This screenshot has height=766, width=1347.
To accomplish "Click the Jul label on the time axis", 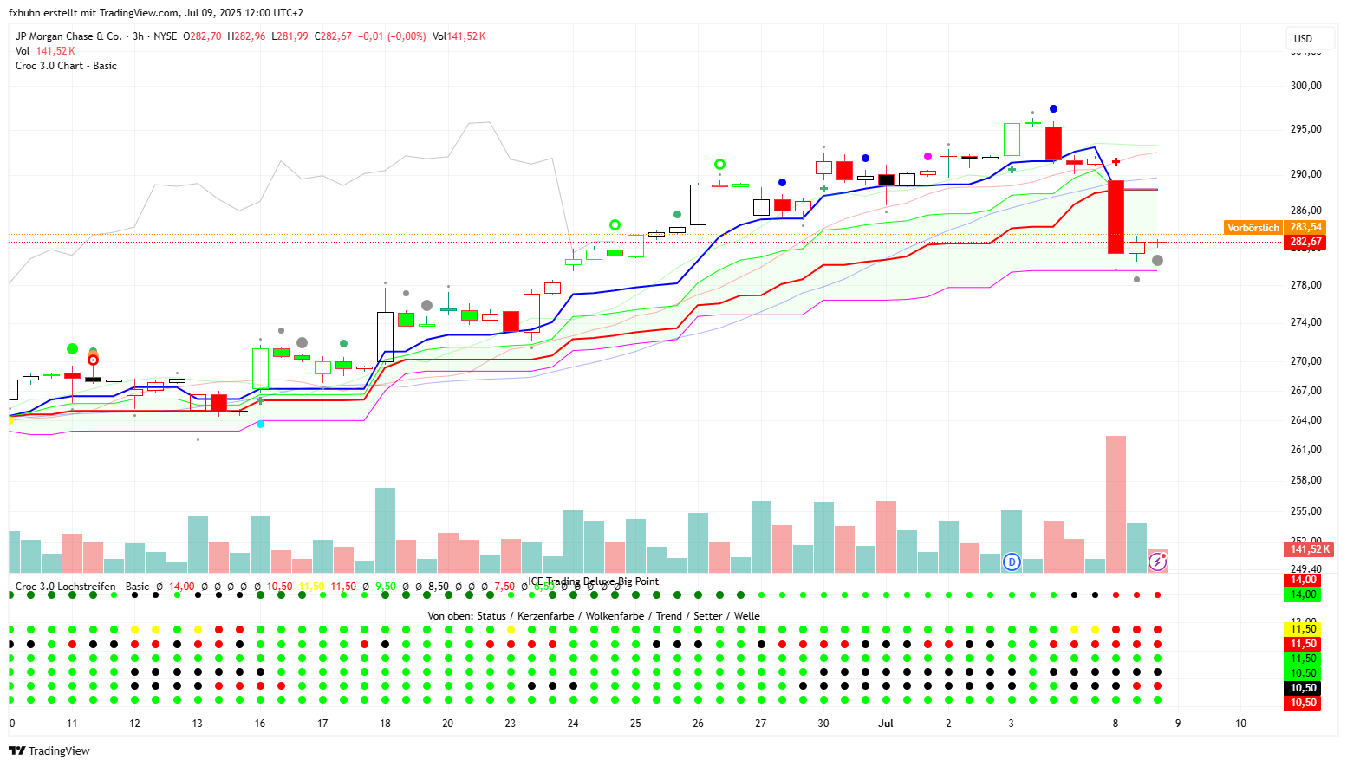I will [885, 724].
